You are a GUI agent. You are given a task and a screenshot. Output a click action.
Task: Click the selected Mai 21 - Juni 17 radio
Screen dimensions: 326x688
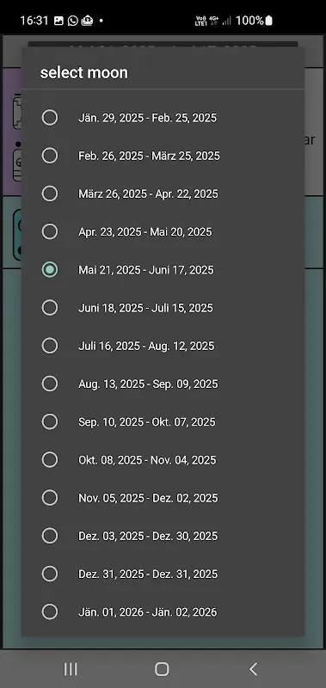pyautogui.click(x=50, y=269)
